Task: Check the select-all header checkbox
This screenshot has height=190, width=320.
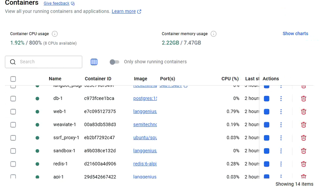Action: pos(13,79)
